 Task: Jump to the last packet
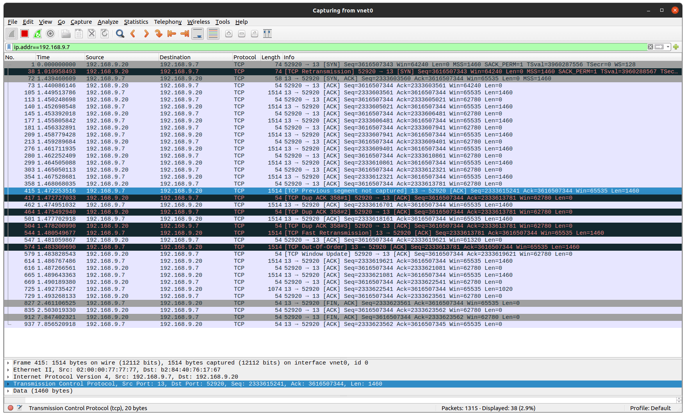(x=184, y=34)
